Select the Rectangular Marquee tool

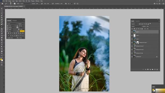pos(2,11)
